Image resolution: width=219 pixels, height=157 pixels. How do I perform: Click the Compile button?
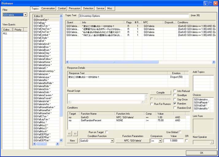pyautogui.click(x=160, y=93)
